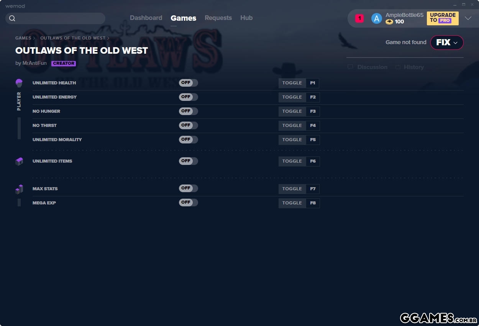Click the search magnifier icon
Viewport: 479px width, 326px height.
pyautogui.click(x=12, y=18)
